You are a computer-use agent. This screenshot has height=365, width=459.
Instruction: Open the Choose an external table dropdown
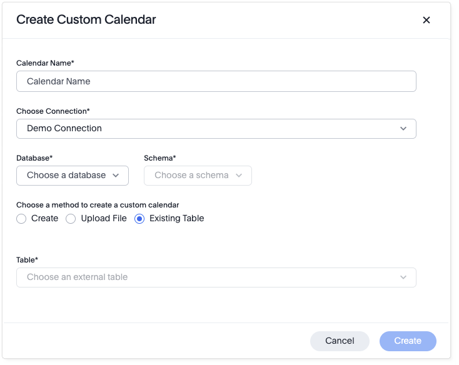[216, 277]
